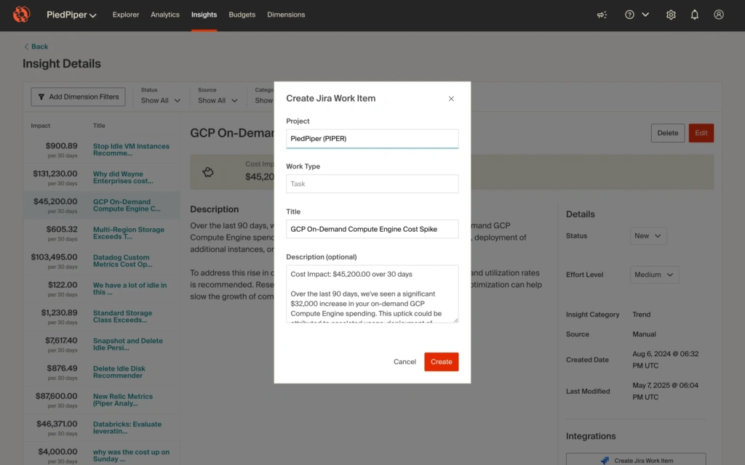745x465 pixels.
Task: Go to the Analytics tab
Action: pos(165,15)
